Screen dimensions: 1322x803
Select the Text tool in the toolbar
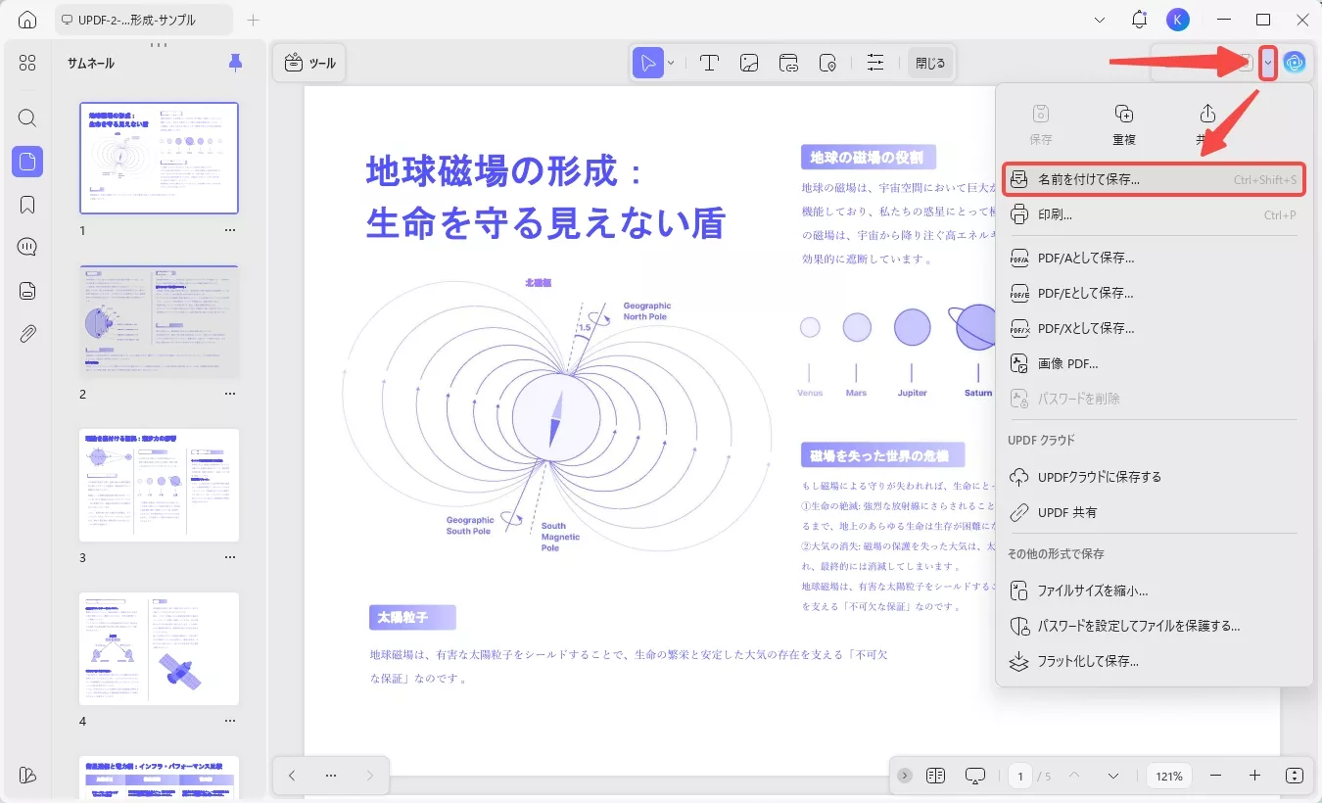click(x=709, y=62)
